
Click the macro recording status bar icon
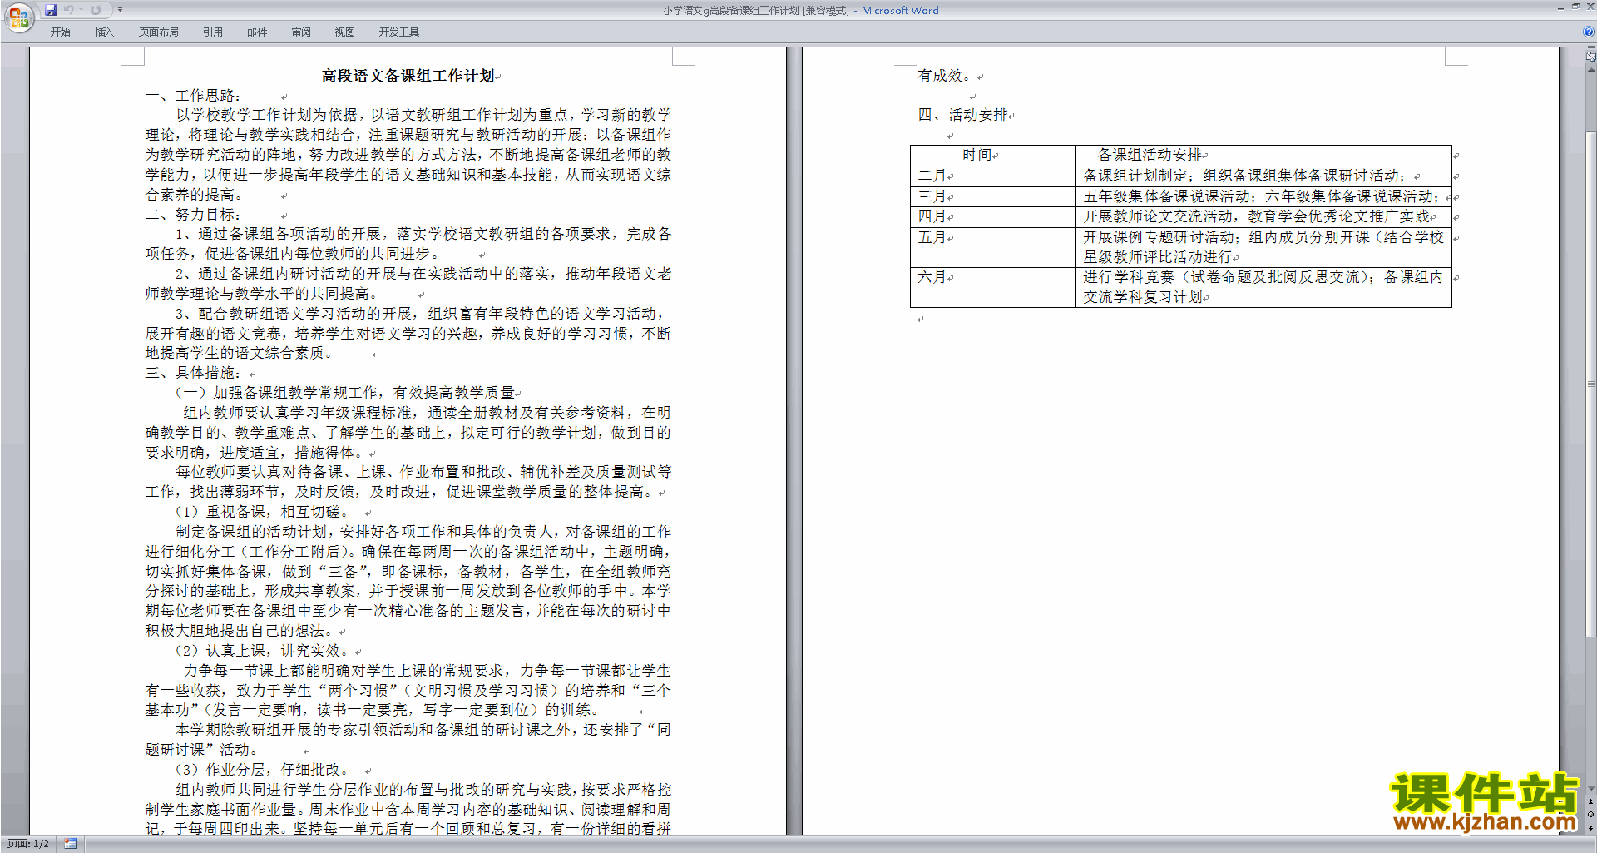pyautogui.click(x=70, y=844)
